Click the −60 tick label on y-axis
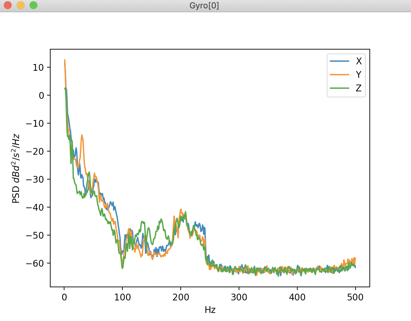411x321 pixels. pyautogui.click(x=35, y=263)
